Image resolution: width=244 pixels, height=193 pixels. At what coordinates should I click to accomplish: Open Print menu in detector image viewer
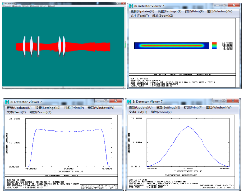click(x=194, y=11)
